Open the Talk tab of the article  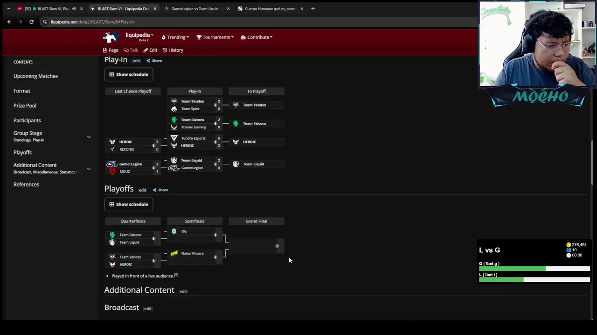pos(131,50)
